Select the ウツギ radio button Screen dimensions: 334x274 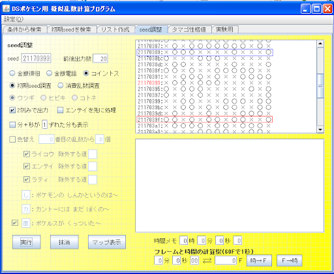coord(12,98)
